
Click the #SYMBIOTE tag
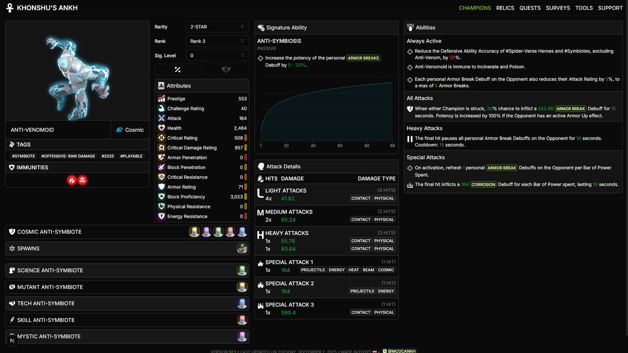(24, 156)
